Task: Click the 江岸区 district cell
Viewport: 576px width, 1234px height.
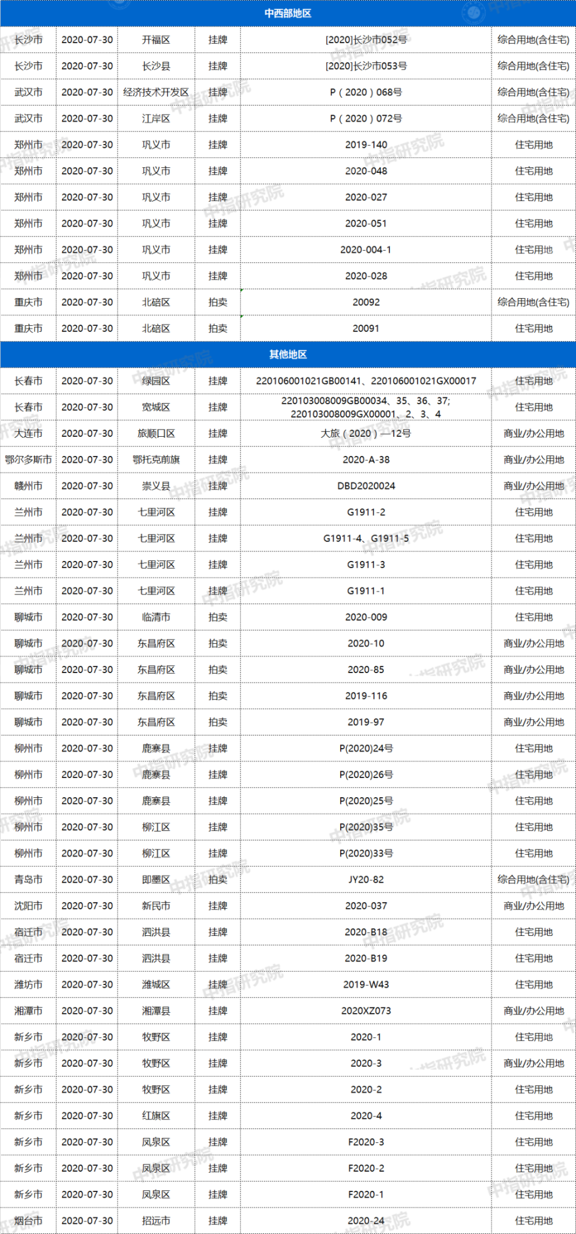Action: pos(156,119)
